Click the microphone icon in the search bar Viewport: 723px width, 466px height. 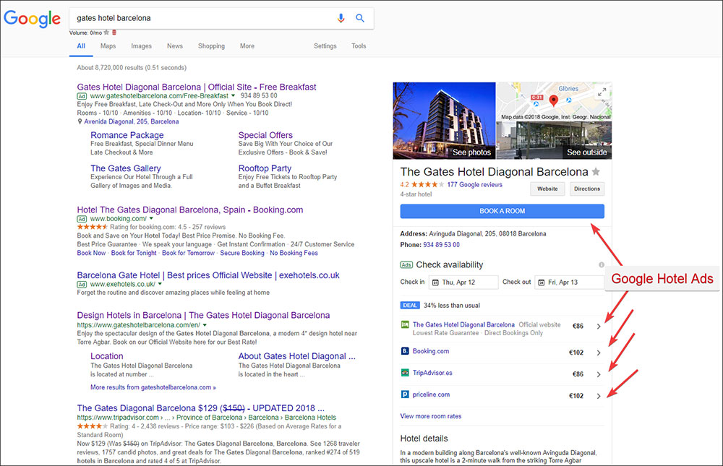point(341,18)
